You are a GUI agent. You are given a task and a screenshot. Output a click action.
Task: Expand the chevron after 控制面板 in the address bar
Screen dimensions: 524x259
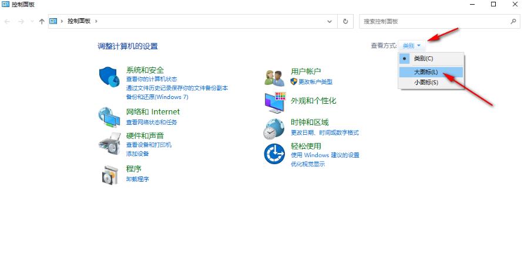point(96,21)
